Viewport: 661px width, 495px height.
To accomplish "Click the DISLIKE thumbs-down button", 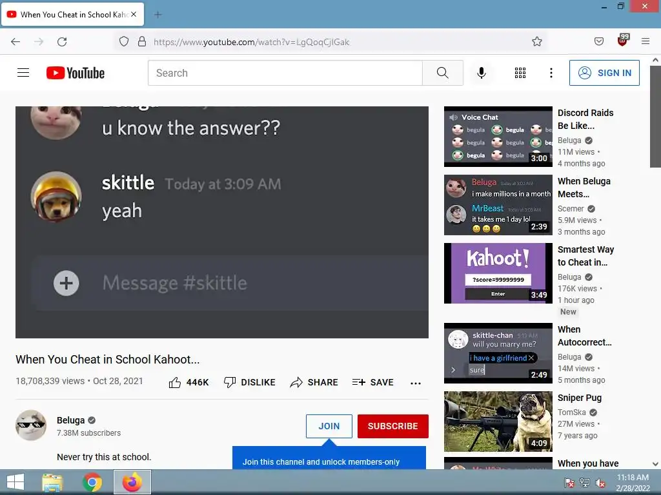I will point(250,382).
